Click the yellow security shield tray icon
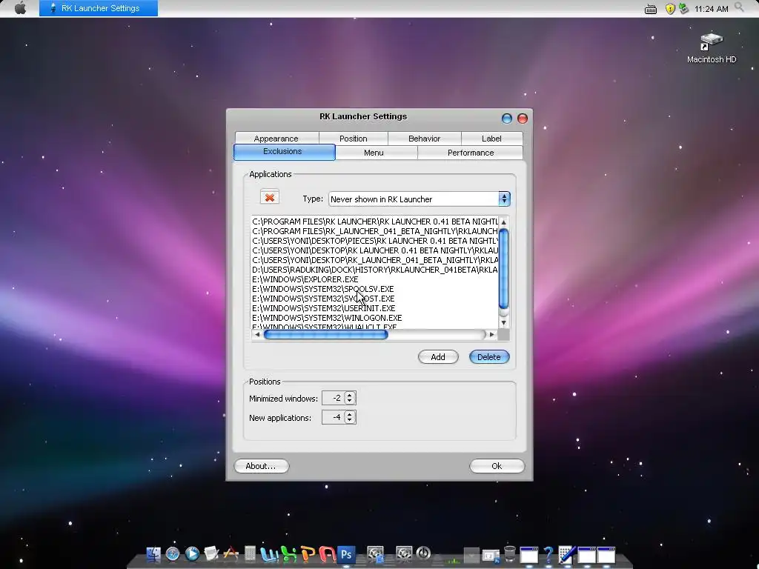Image resolution: width=759 pixels, height=569 pixels. point(670,9)
